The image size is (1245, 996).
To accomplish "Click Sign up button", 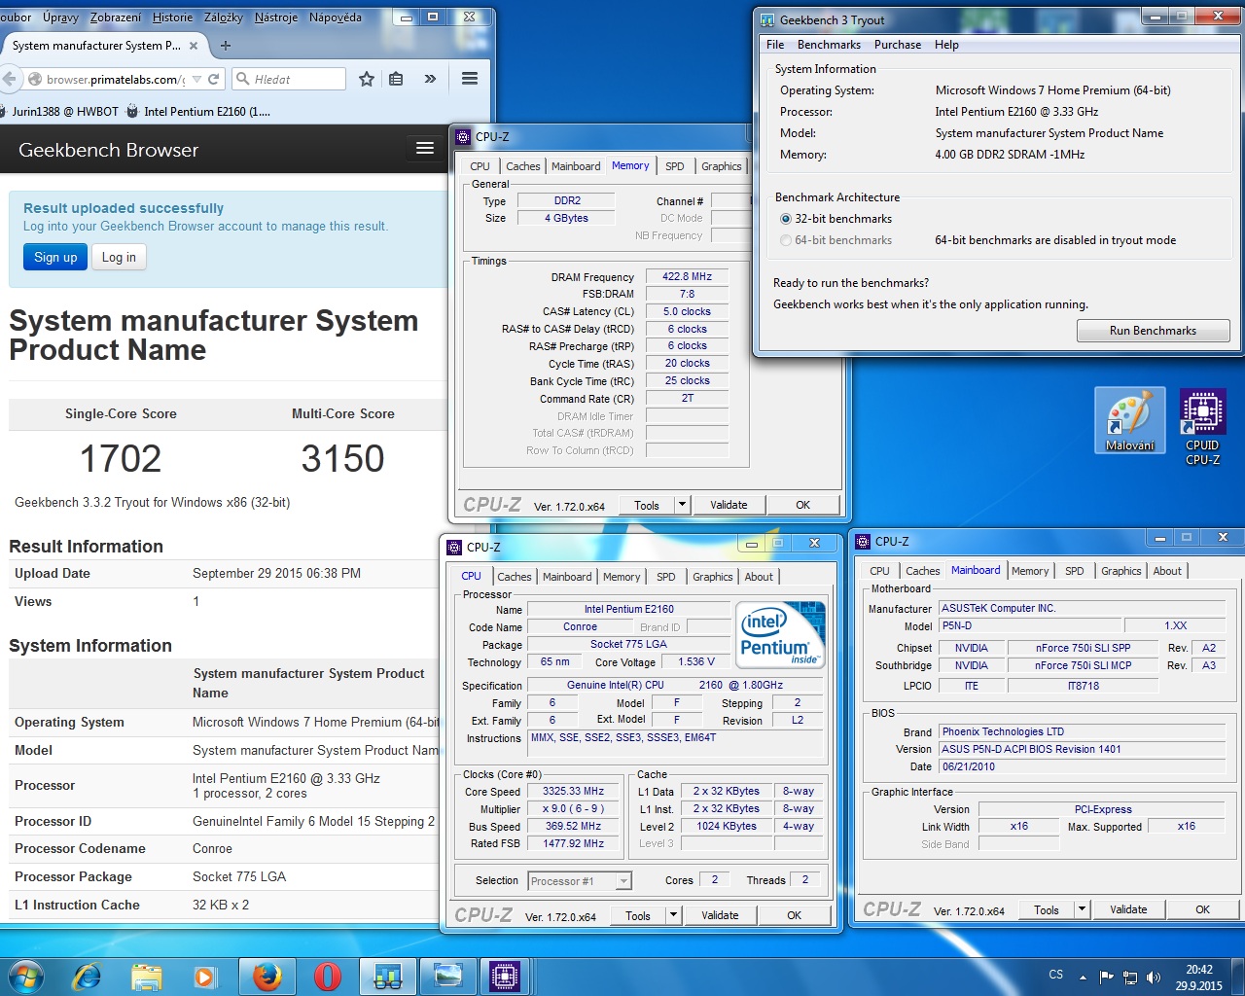I will [x=55, y=257].
